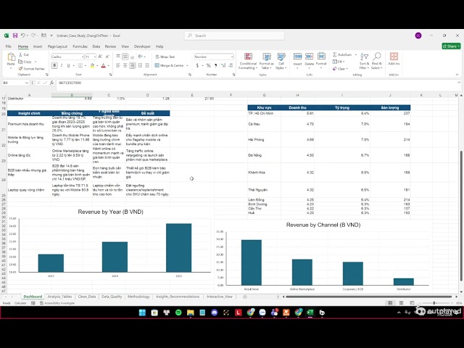
Task: Expand the fill color dropdown arrow
Action: tap(97, 65)
